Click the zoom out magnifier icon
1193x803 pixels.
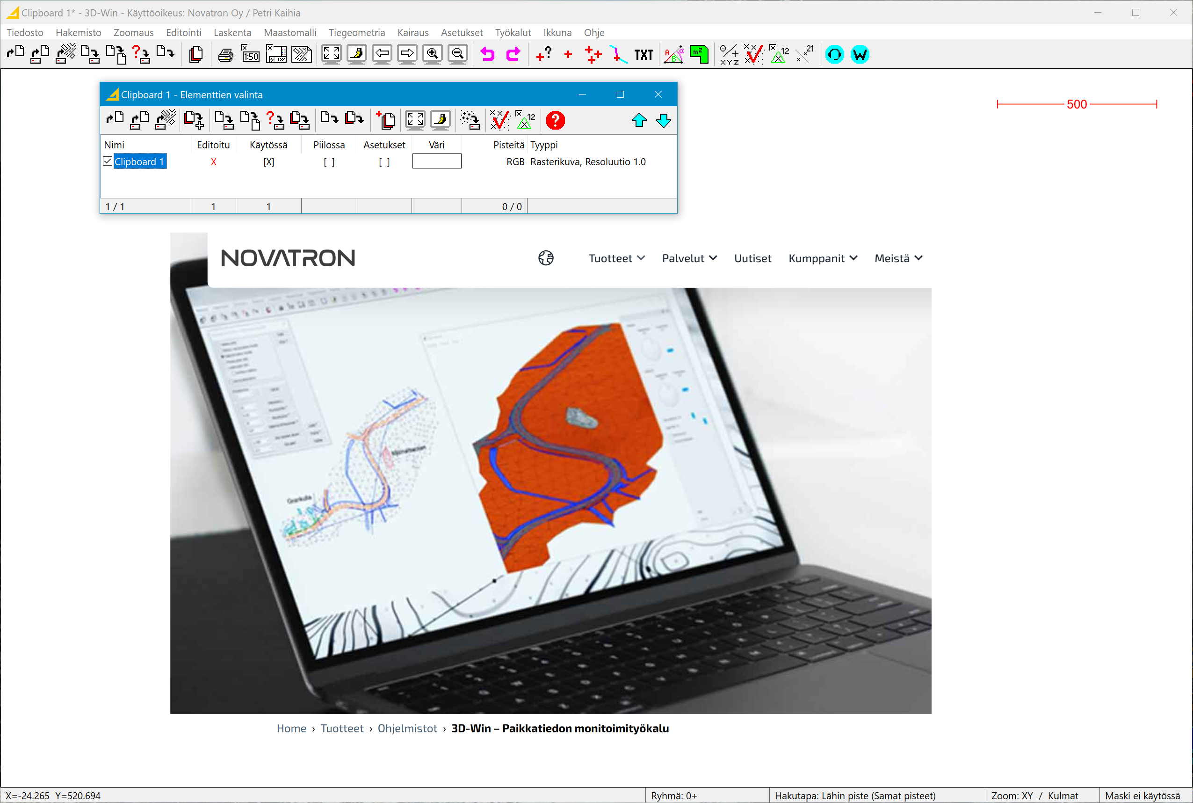coord(457,54)
